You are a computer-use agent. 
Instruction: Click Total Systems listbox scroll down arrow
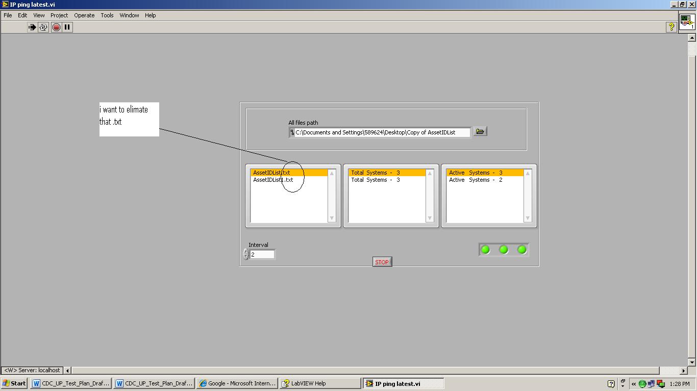tap(430, 218)
